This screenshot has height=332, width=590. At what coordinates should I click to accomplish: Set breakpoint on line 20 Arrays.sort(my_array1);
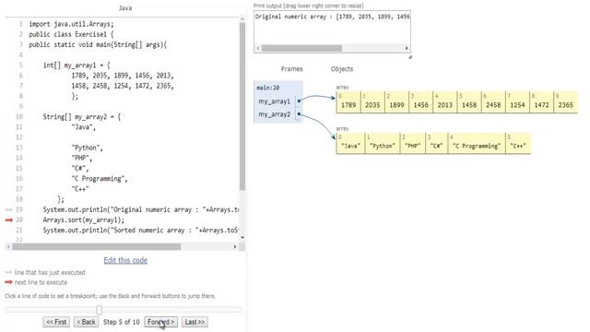(x=83, y=220)
